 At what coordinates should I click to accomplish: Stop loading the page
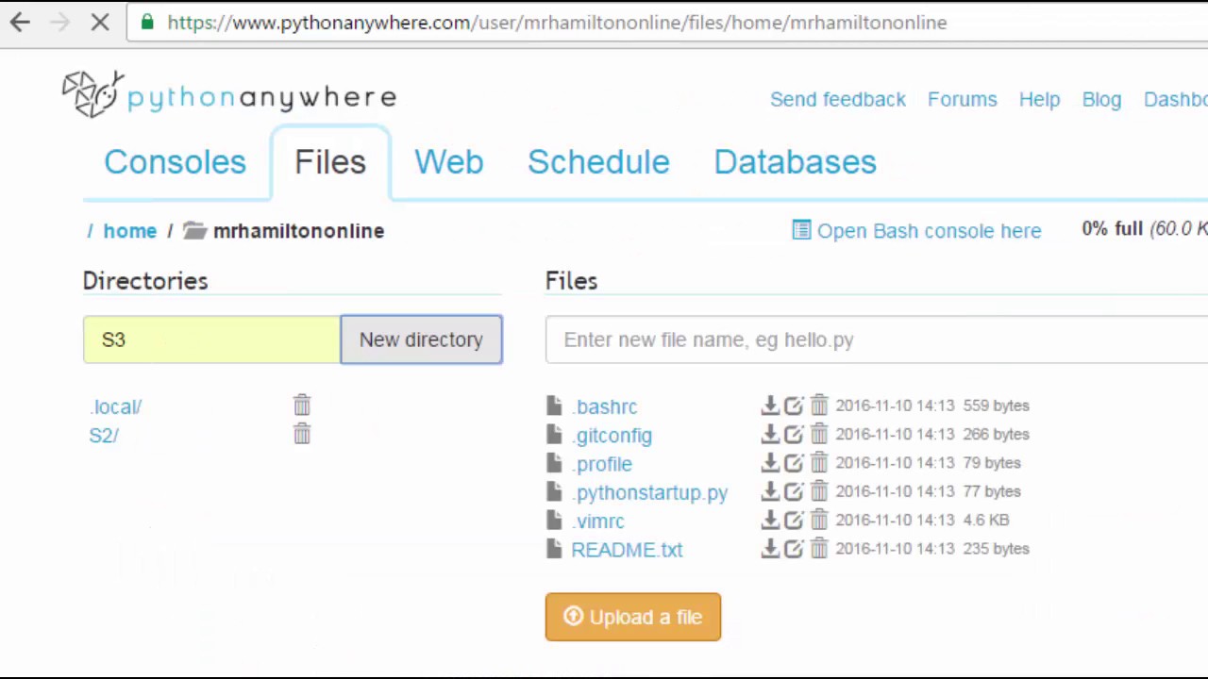pyautogui.click(x=100, y=23)
